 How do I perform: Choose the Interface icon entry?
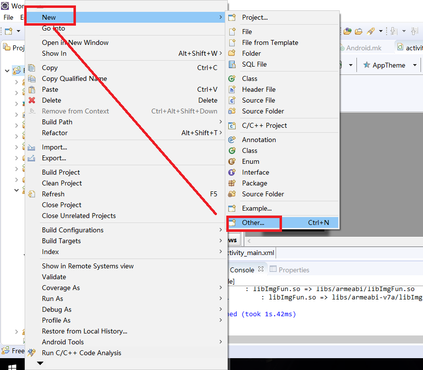click(x=282, y=172)
